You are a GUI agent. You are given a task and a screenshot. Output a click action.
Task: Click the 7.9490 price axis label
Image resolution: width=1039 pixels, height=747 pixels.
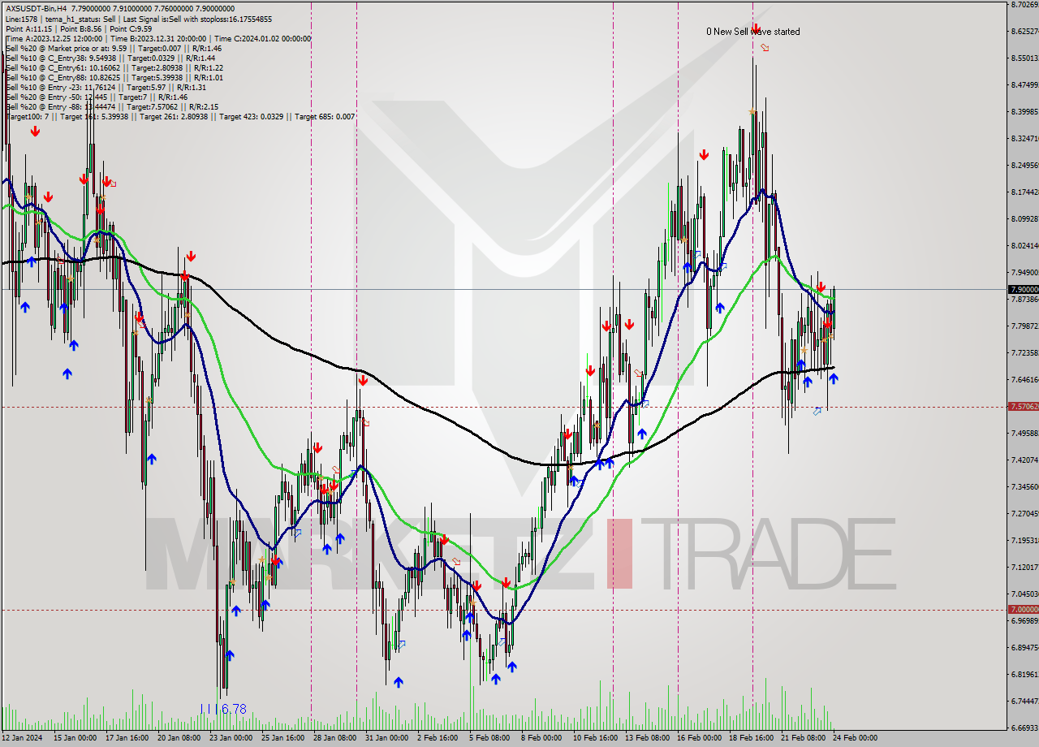1025,273
